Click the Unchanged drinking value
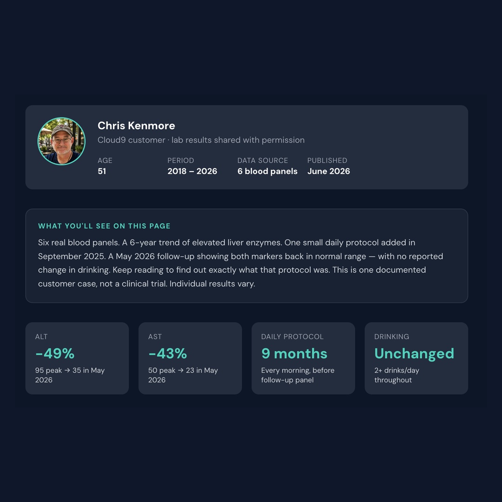The image size is (502, 502). coord(414,353)
